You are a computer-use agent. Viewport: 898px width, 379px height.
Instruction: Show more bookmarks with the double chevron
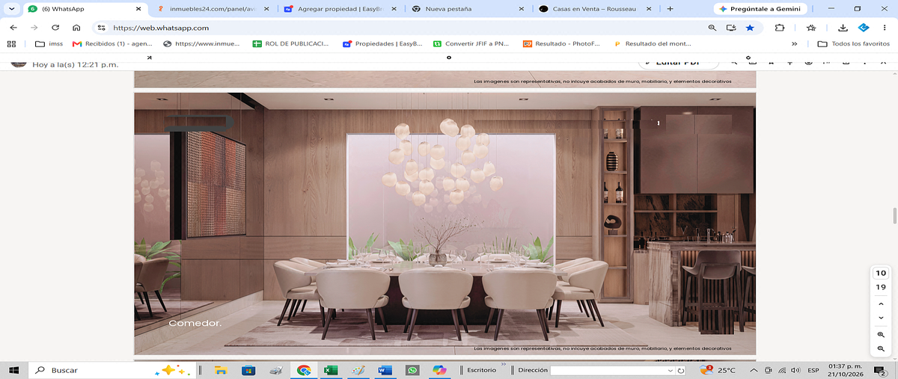(794, 43)
